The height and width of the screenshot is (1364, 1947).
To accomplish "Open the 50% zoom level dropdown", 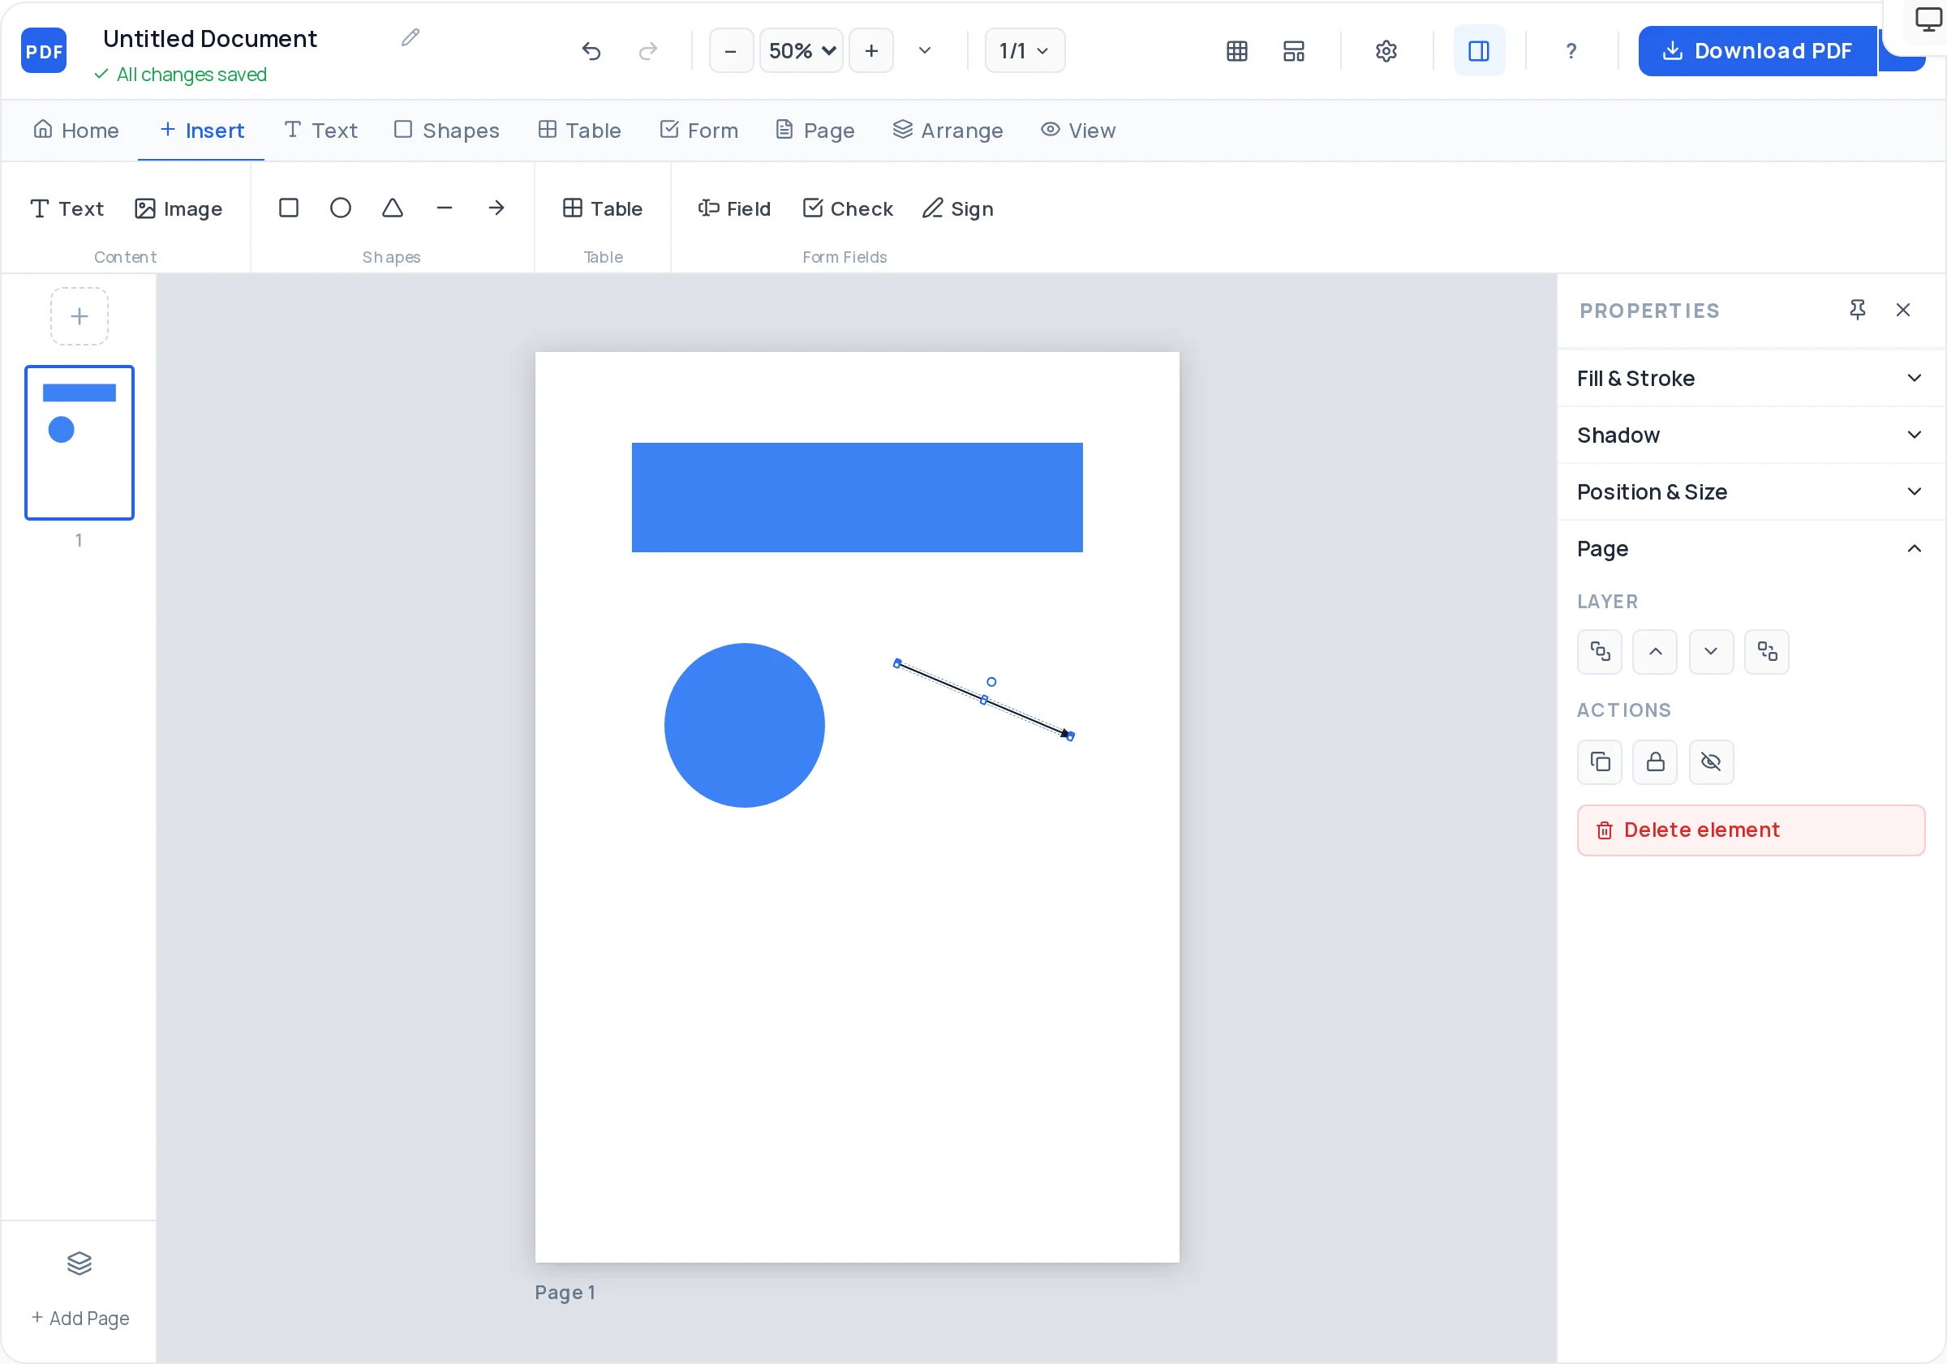I will tap(802, 51).
